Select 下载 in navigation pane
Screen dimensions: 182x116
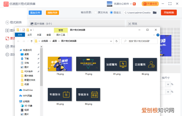point(25,58)
